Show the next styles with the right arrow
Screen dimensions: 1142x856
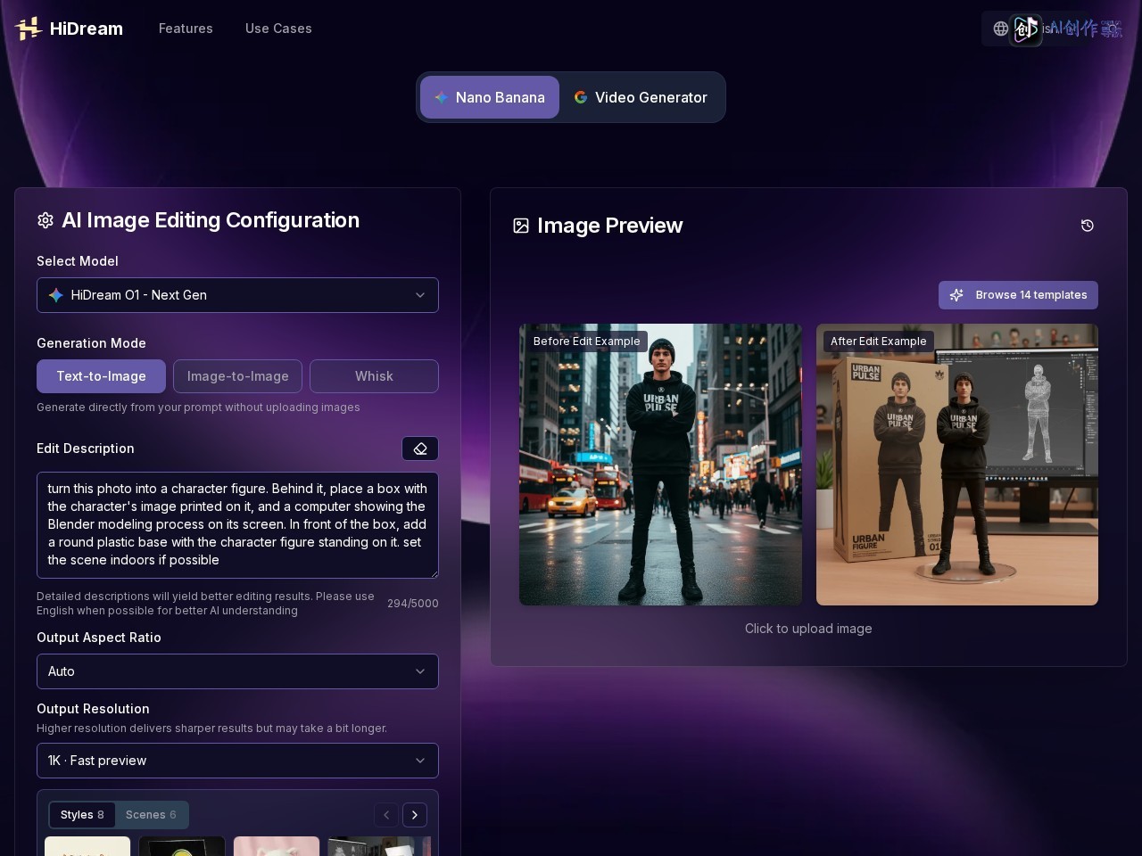tap(415, 815)
